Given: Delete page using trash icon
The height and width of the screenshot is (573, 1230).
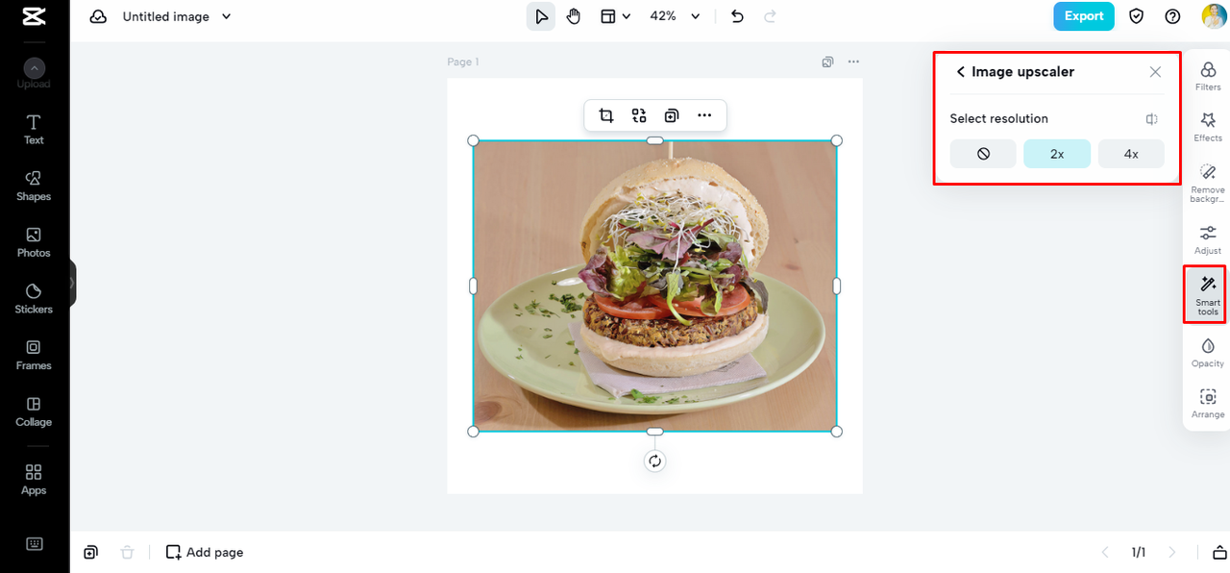Looking at the screenshot, I should click(x=127, y=552).
